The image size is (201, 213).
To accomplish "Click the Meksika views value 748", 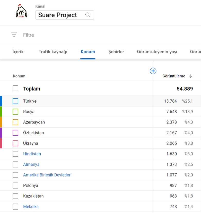I will pos(173,207).
